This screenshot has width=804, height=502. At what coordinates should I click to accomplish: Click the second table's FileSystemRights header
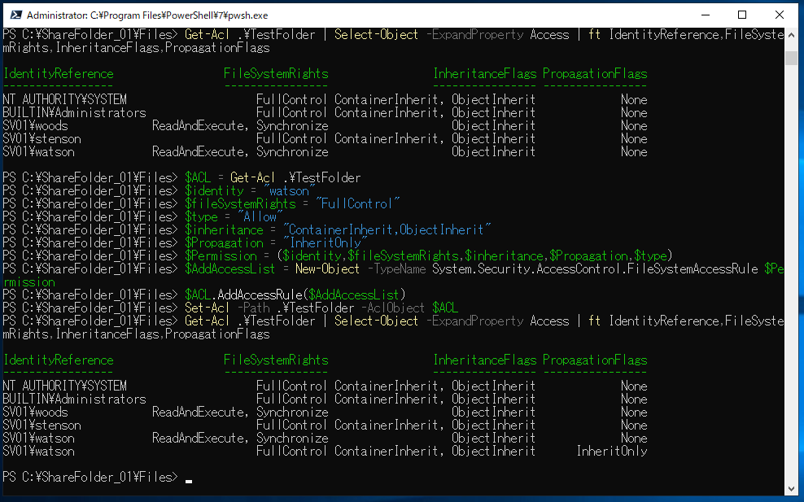point(276,360)
